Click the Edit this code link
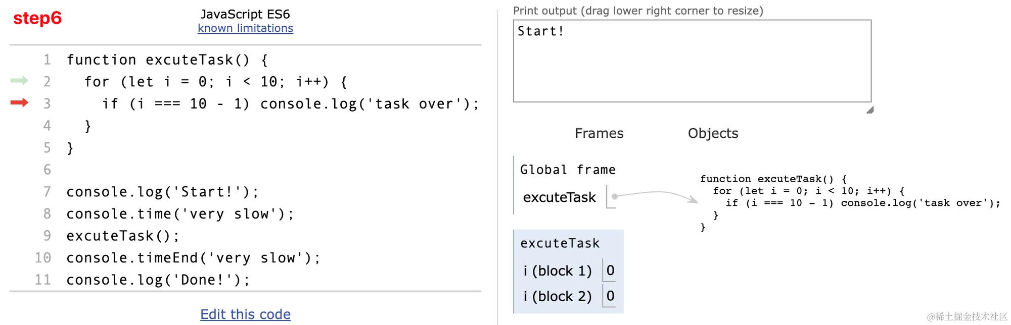The width and height of the screenshot is (1011, 325). tap(245, 314)
